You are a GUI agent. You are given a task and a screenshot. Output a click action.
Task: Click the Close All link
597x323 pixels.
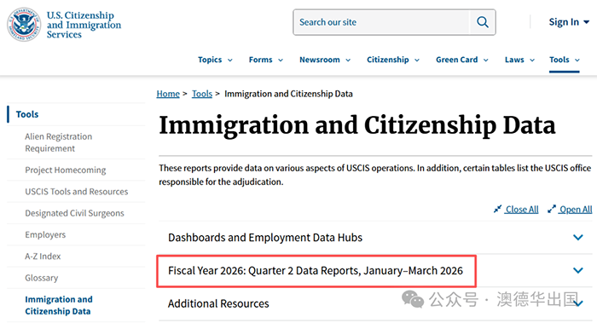(x=522, y=210)
